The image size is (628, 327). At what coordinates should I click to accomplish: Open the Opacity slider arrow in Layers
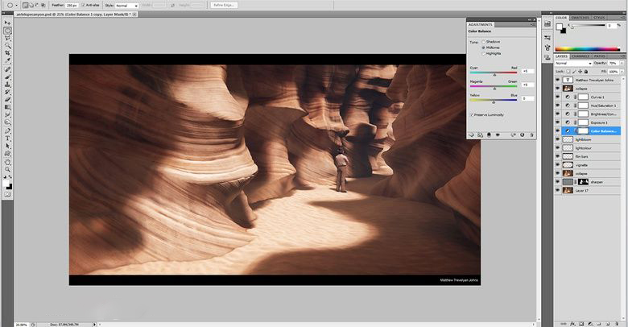point(622,64)
